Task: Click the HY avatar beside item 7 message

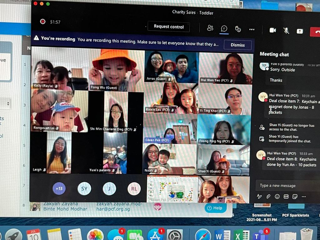Action: (x=262, y=97)
